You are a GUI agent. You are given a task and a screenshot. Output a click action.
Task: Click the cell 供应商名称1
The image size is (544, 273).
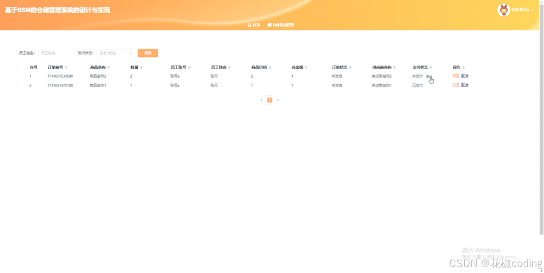382,85
